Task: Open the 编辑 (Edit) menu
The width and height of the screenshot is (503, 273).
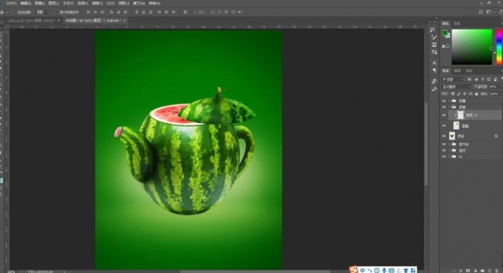Action: [x=26, y=3]
